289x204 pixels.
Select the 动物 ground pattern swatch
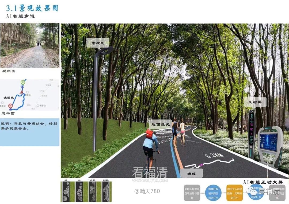[106, 191]
